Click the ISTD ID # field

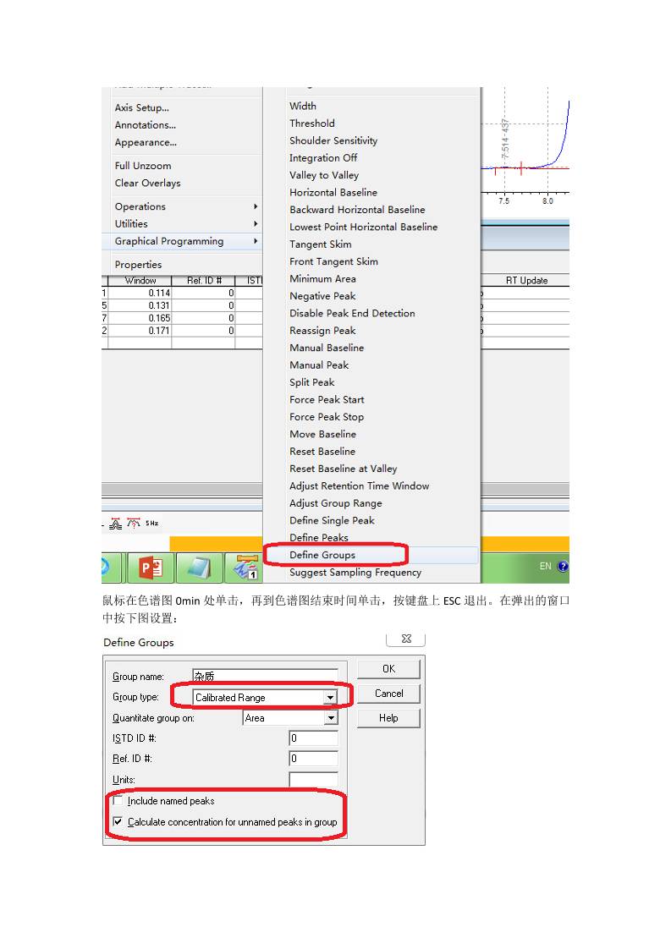(313, 738)
